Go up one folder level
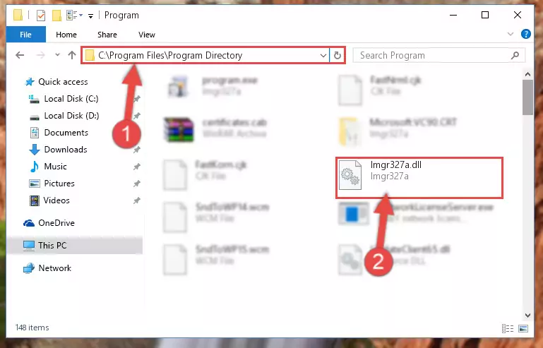This screenshot has height=348, width=543. [x=72, y=55]
